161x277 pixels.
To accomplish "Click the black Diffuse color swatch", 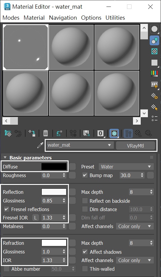I will click(54, 167).
